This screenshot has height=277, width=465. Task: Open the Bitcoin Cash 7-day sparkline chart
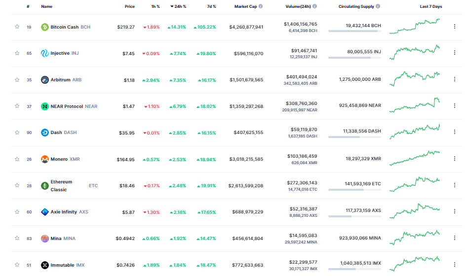click(x=415, y=26)
